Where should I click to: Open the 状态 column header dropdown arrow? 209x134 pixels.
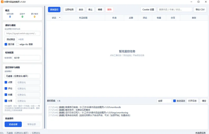[x=60, y=18]
